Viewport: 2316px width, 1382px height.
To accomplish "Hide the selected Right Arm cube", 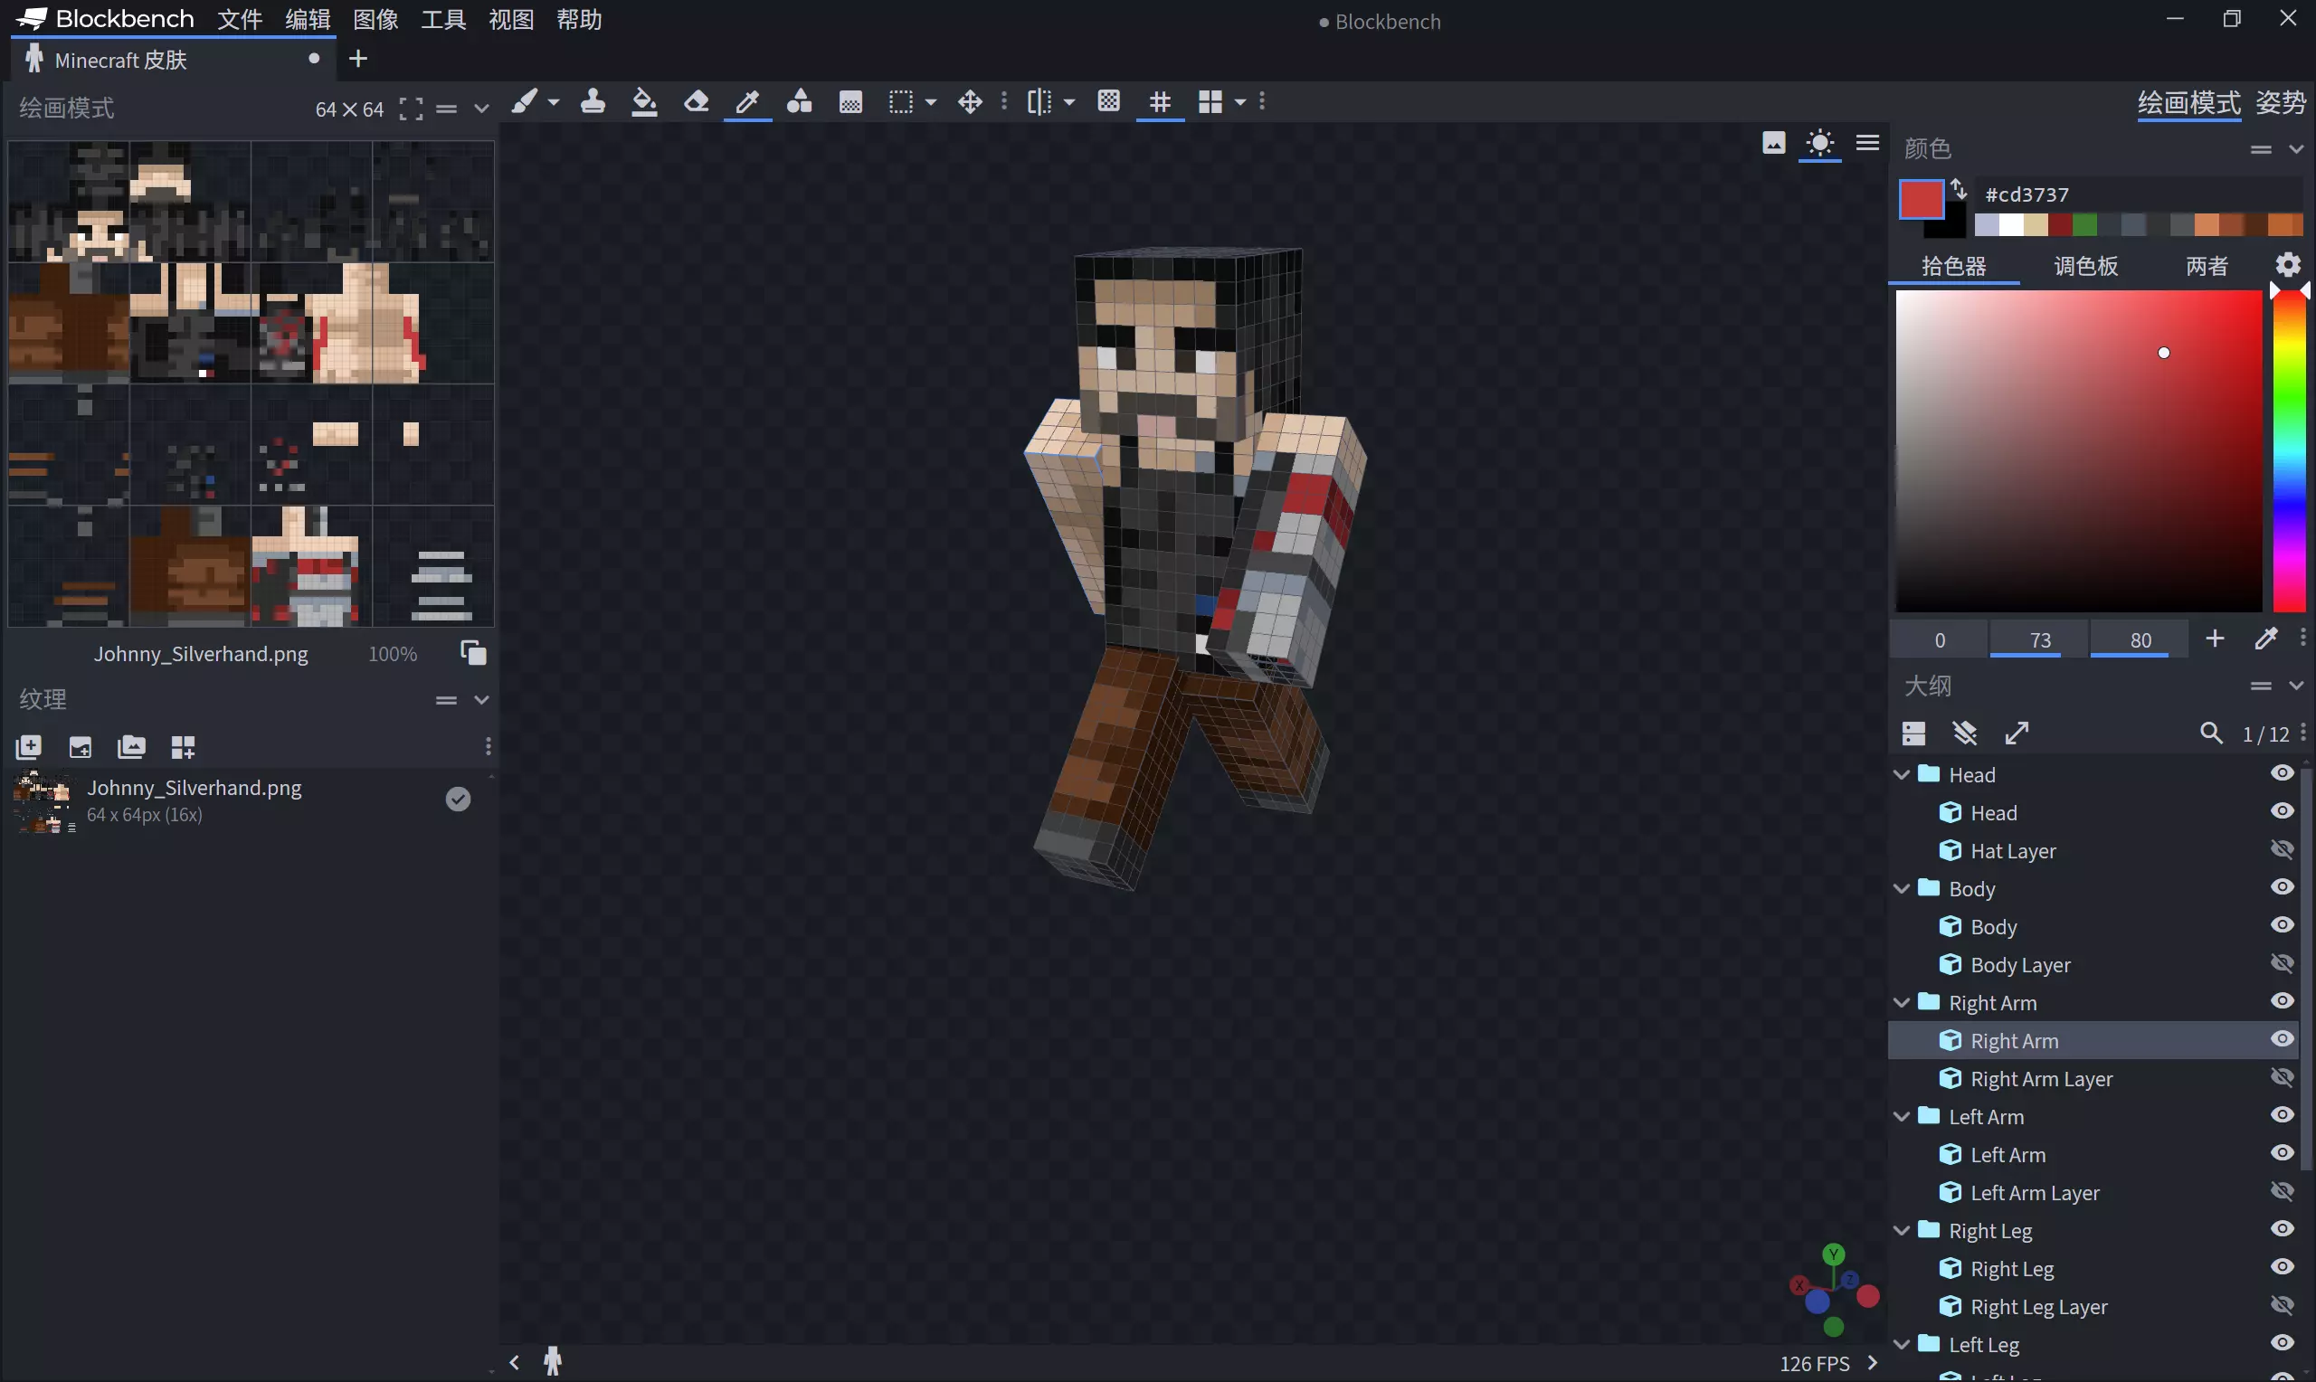I will point(2282,1038).
